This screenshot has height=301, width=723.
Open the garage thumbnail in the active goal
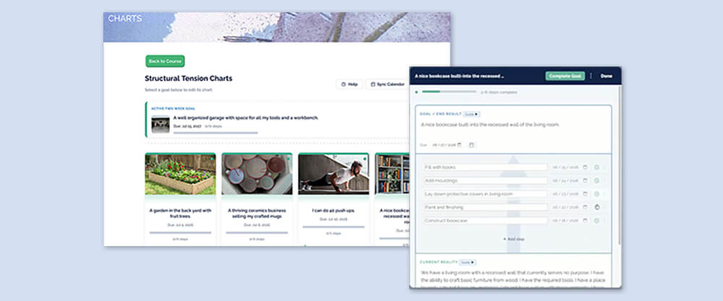point(161,124)
